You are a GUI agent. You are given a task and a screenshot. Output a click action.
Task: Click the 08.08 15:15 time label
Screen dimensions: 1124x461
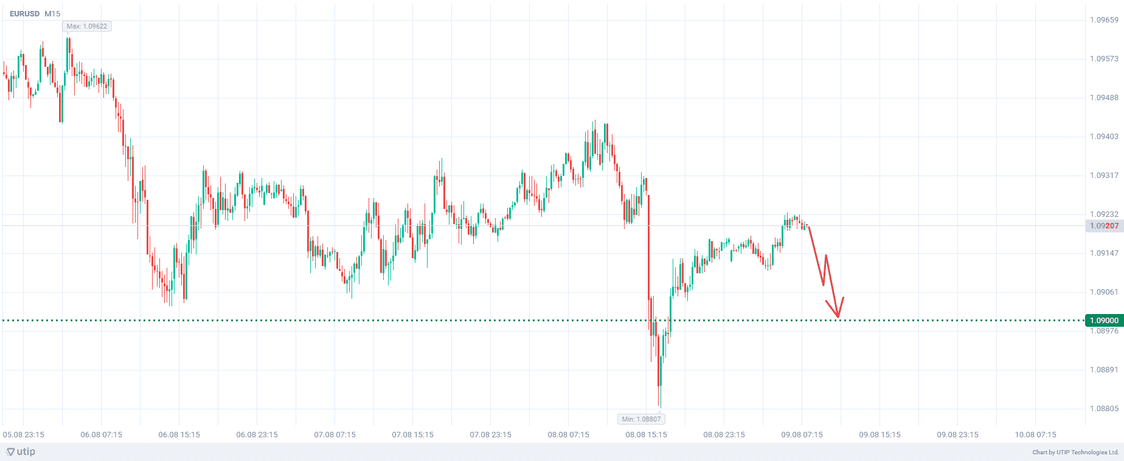(647, 434)
